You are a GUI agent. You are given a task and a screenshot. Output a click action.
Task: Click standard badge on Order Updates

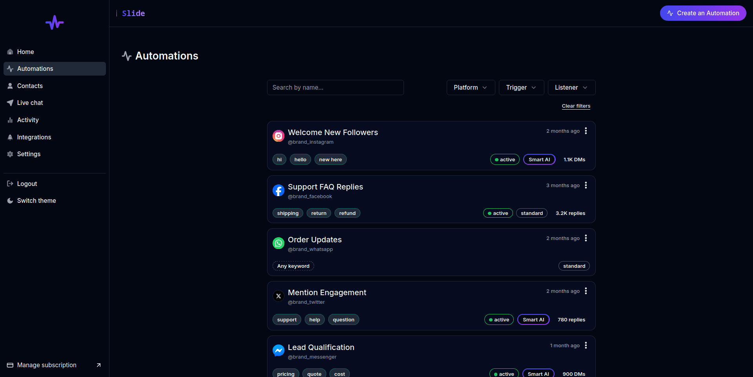[x=574, y=266]
